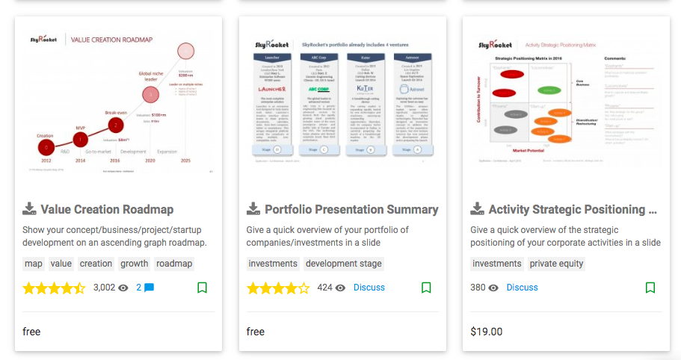This screenshot has width=681, height=360.
Task: Bookmark the Value Creation Roadmap card
Action: (202, 288)
